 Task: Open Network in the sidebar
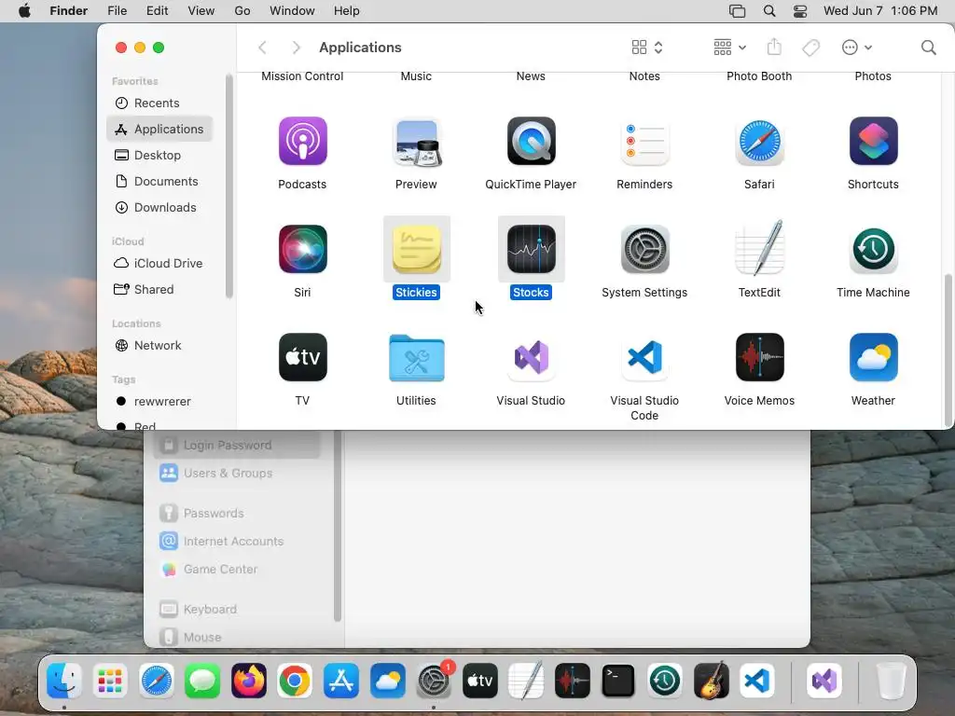(159, 345)
